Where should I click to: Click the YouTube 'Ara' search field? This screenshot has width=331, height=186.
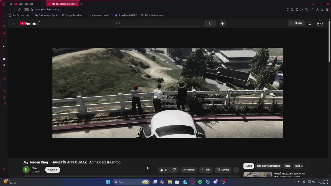click(159, 23)
